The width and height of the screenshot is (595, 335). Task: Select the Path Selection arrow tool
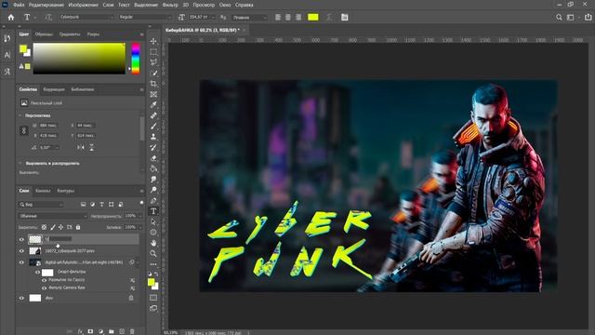pos(153,221)
